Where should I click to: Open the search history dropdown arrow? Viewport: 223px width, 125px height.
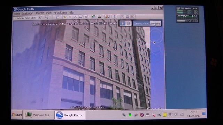click(x=40, y=18)
